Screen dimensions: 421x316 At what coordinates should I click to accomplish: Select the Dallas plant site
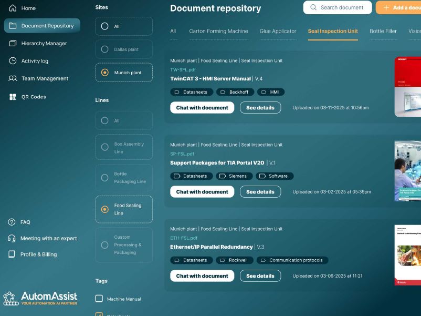[x=124, y=49]
